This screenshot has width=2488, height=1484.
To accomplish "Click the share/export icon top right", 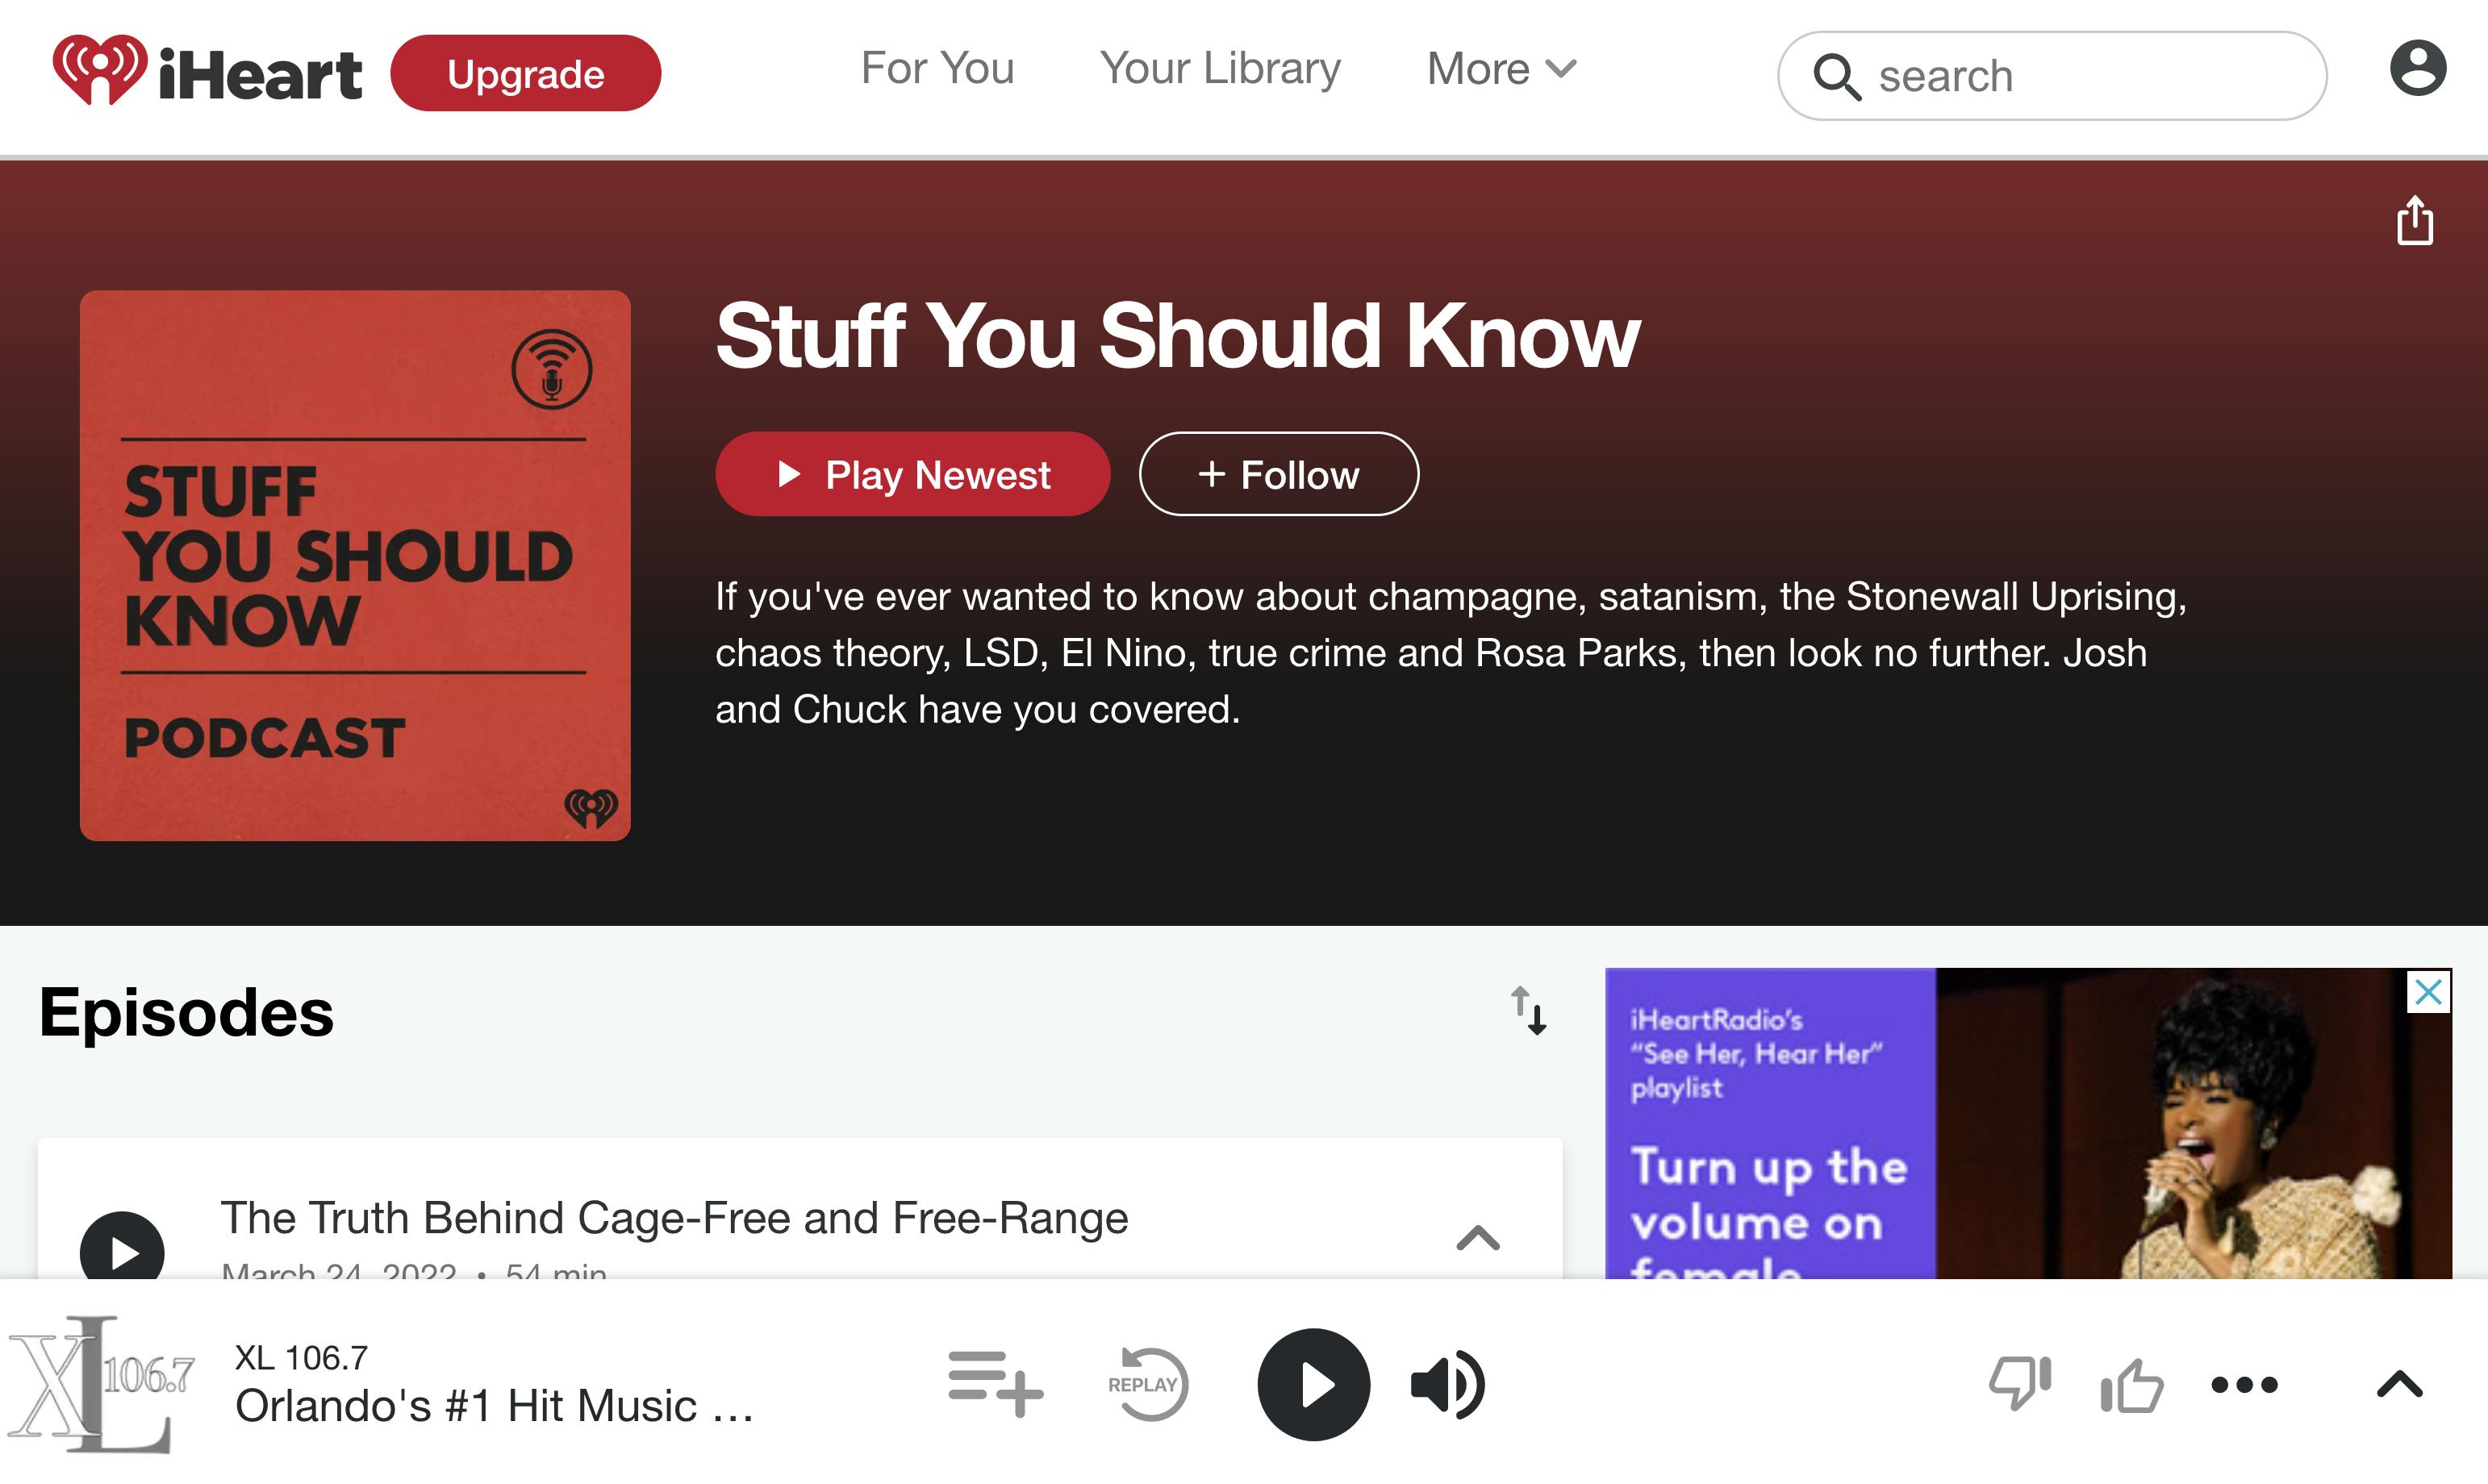I will (2415, 219).
